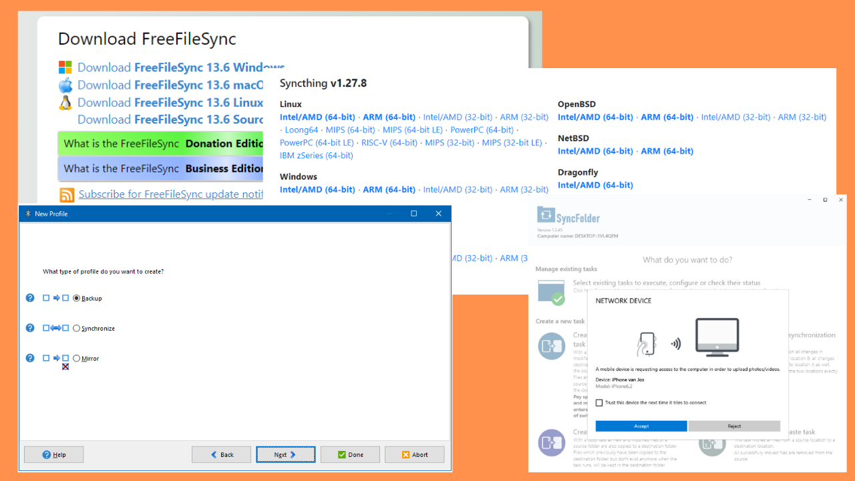This screenshot has width=855, height=481.
Task: Click 'Computer name: DESKTOP-3VL4QFM' text in SyncFolder
Action: (x=578, y=236)
